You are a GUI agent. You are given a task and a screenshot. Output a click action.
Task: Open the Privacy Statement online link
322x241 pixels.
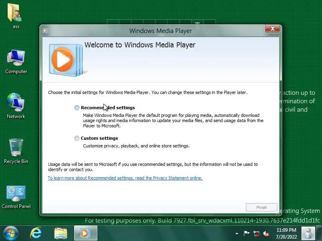pyautogui.click(x=125, y=178)
